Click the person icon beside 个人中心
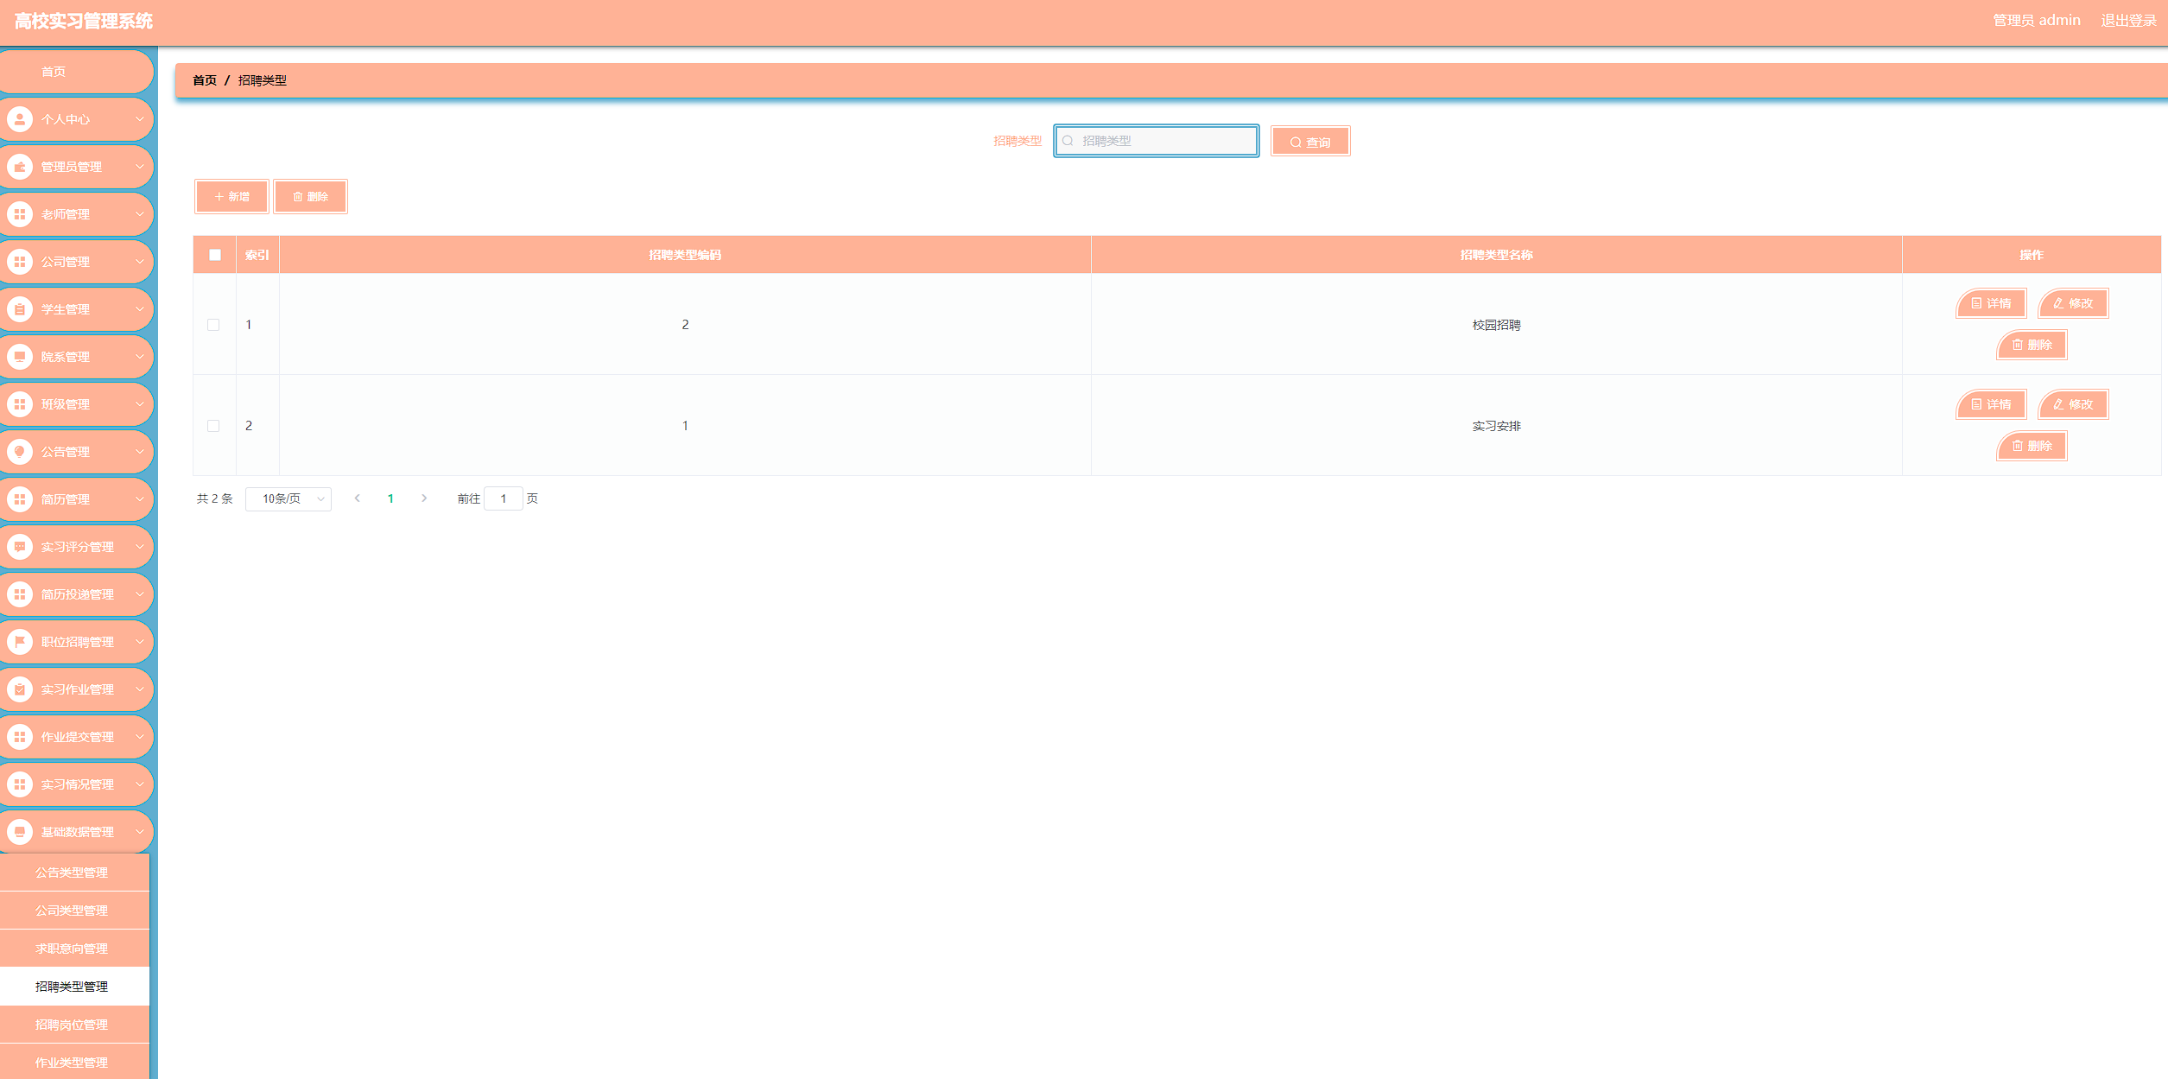The image size is (2168, 1079). 20,119
